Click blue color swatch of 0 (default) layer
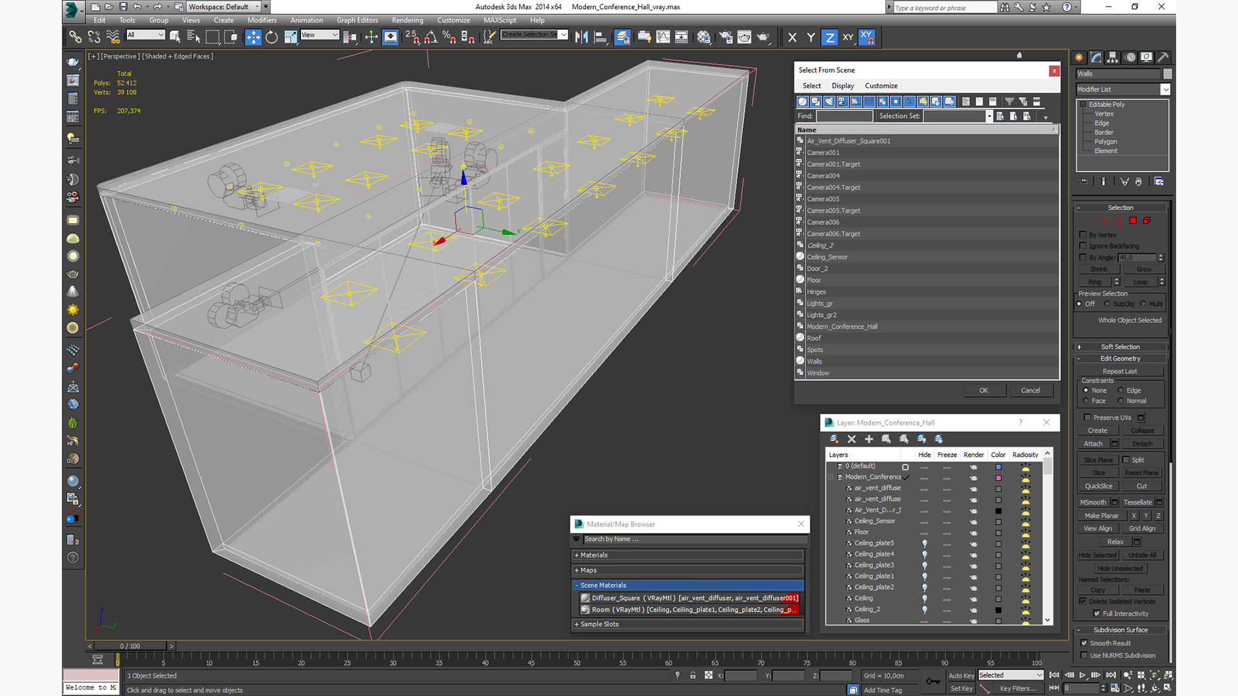This screenshot has width=1238, height=696. pos(998,467)
